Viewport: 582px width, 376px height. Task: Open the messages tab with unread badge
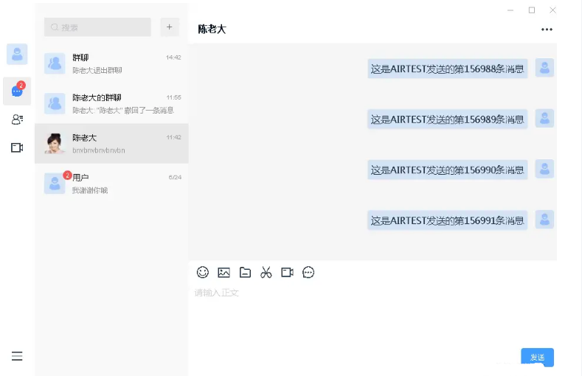pos(17,91)
